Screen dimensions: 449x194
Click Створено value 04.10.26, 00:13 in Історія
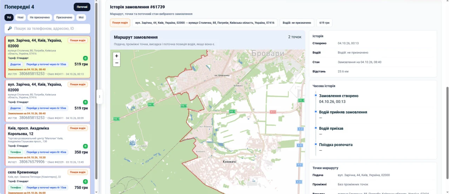tap(348, 43)
